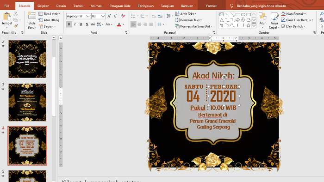Justify the paragraph text

tap(151, 24)
